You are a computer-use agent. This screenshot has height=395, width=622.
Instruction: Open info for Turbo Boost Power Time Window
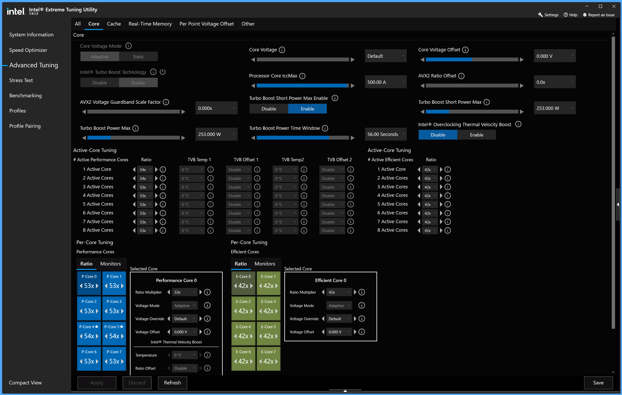click(325, 128)
